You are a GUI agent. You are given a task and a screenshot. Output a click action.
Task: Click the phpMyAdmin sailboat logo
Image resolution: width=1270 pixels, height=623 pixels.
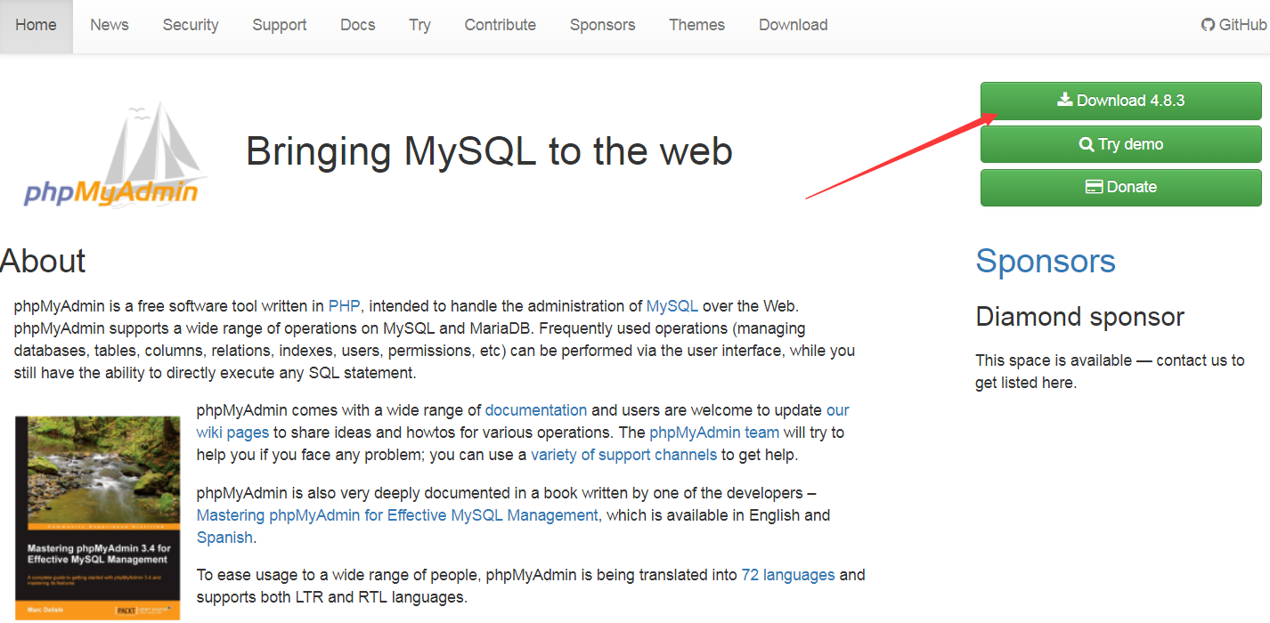click(117, 155)
